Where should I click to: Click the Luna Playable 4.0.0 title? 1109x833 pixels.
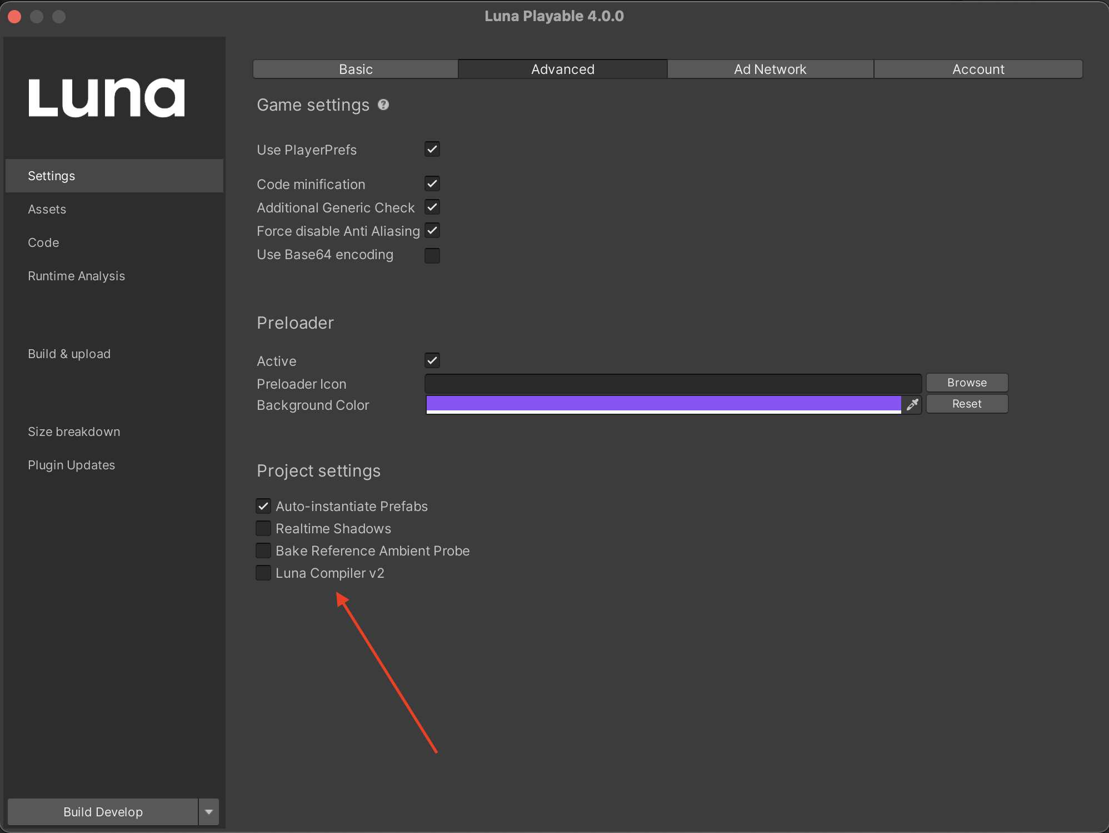pos(554,16)
